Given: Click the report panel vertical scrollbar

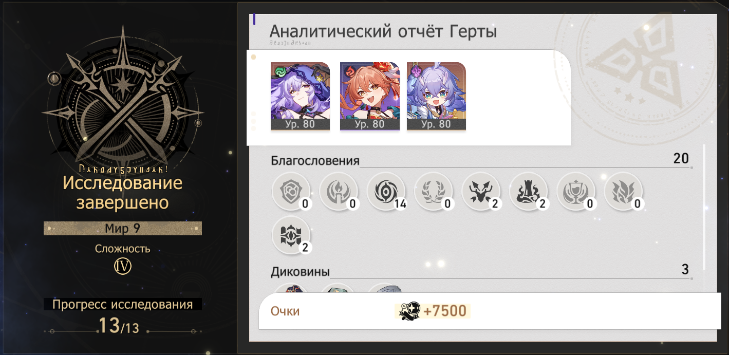Looking at the screenshot, I should (x=704, y=208).
